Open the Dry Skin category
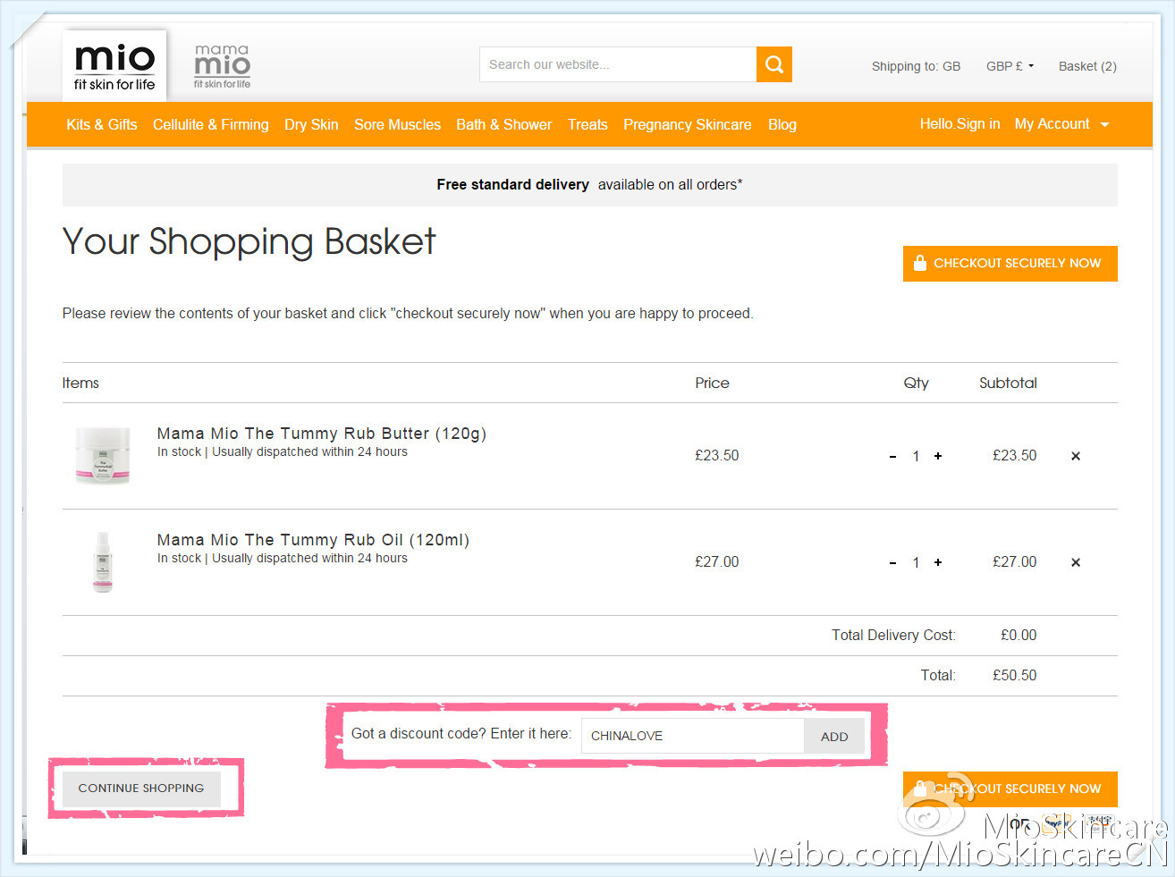Viewport: 1175px width, 877px height. (311, 124)
